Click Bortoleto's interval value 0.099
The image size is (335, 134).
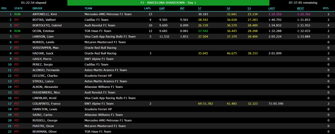click(184, 26)
